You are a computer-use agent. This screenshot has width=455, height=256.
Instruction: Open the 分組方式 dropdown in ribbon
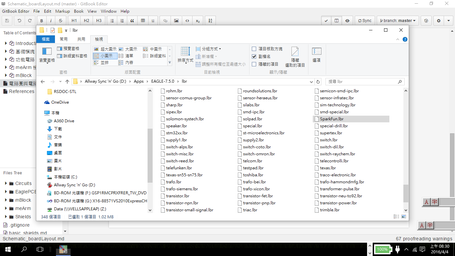pyautogui.click(x=209, y=49)
